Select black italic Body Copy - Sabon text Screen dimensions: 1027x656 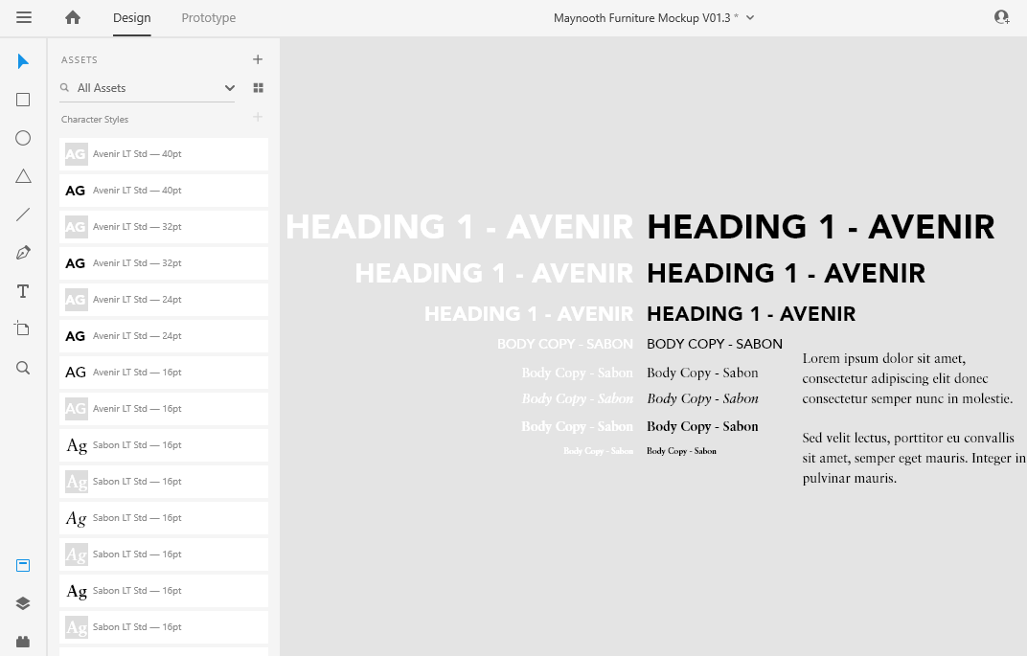pyautogui.click(x=702, y=398)
